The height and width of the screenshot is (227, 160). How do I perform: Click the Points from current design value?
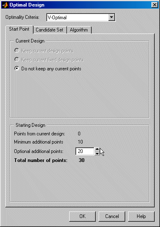79,133
